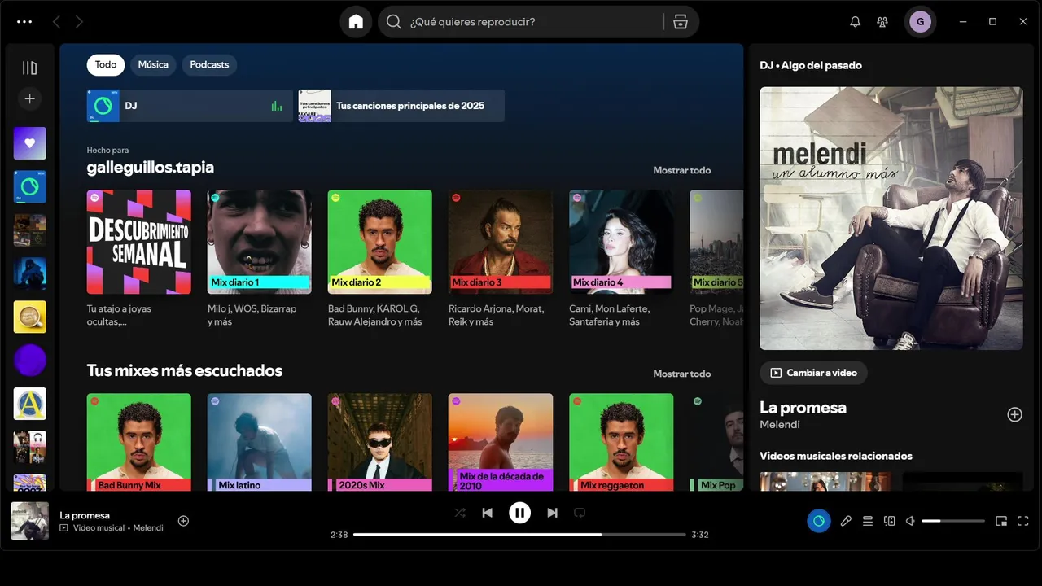Open the G profile avatar menu
Viewport: 1042px width, 586px height.
coord(920,22)
